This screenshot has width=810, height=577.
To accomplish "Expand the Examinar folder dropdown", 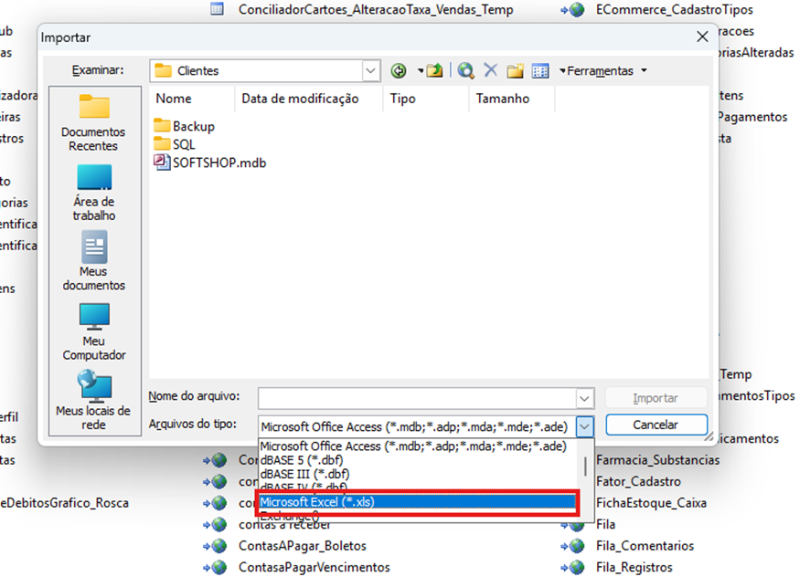I will [370, 70].
